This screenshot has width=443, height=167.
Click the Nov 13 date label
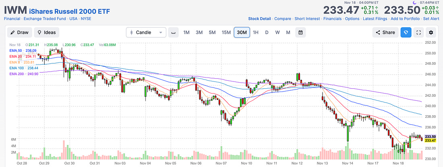[x=322, y=163]
